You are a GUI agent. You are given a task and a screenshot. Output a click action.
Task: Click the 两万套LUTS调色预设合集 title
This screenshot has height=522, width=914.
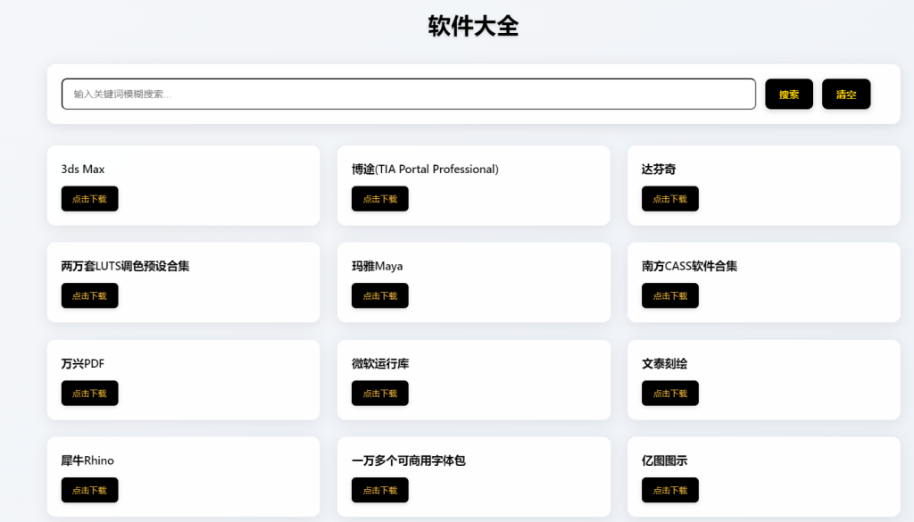[x=125, y=266]
